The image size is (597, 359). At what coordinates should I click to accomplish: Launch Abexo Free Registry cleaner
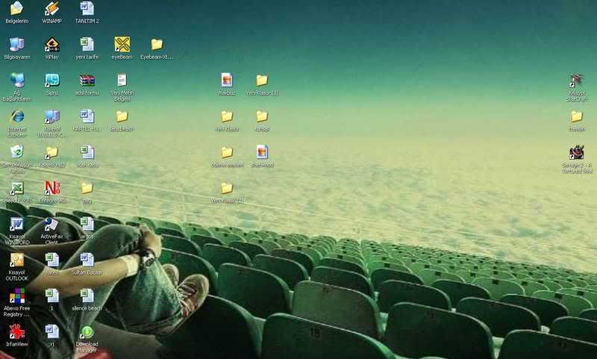click(16, 296)
